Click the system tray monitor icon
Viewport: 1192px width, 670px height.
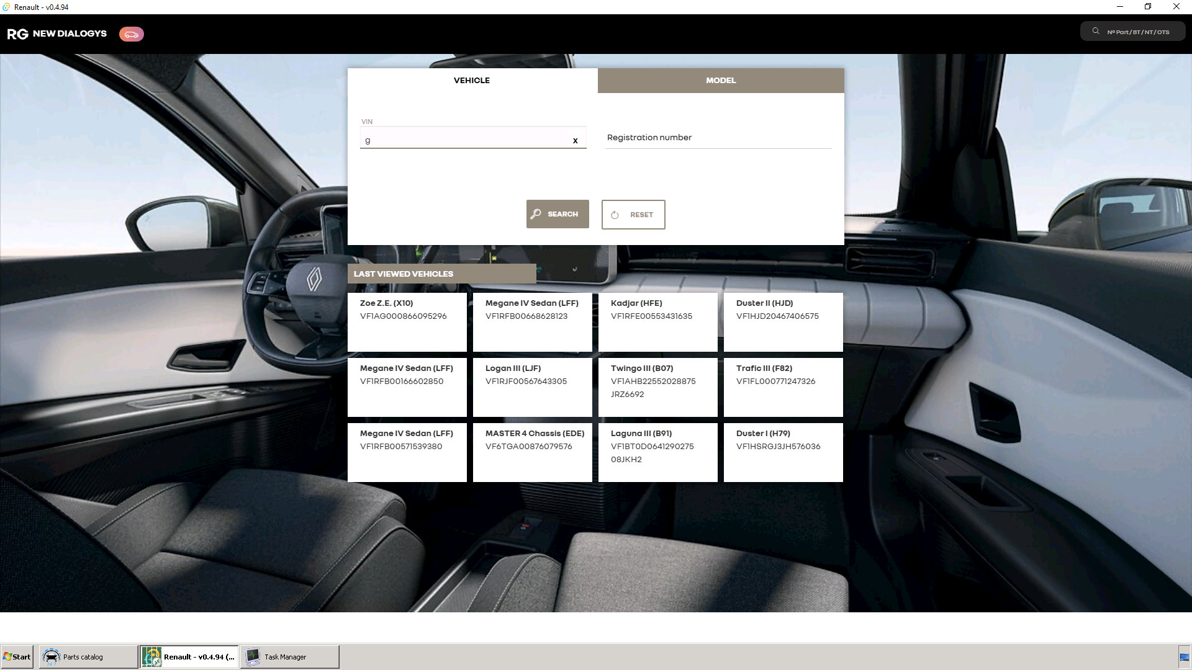pyautogui.click(x=1184, y=657)
